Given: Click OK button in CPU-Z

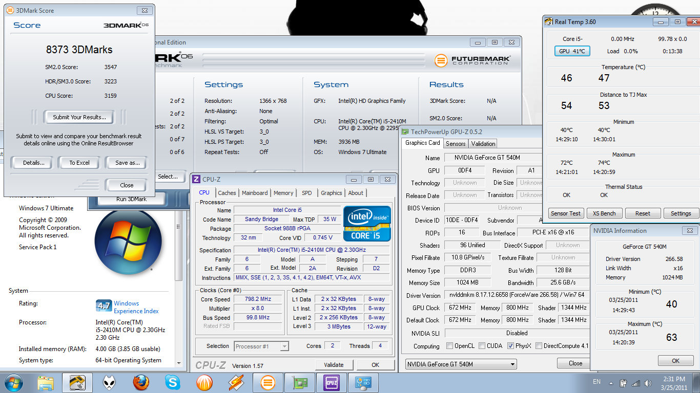Looking at the screenshot, I should tap(376, 365).
